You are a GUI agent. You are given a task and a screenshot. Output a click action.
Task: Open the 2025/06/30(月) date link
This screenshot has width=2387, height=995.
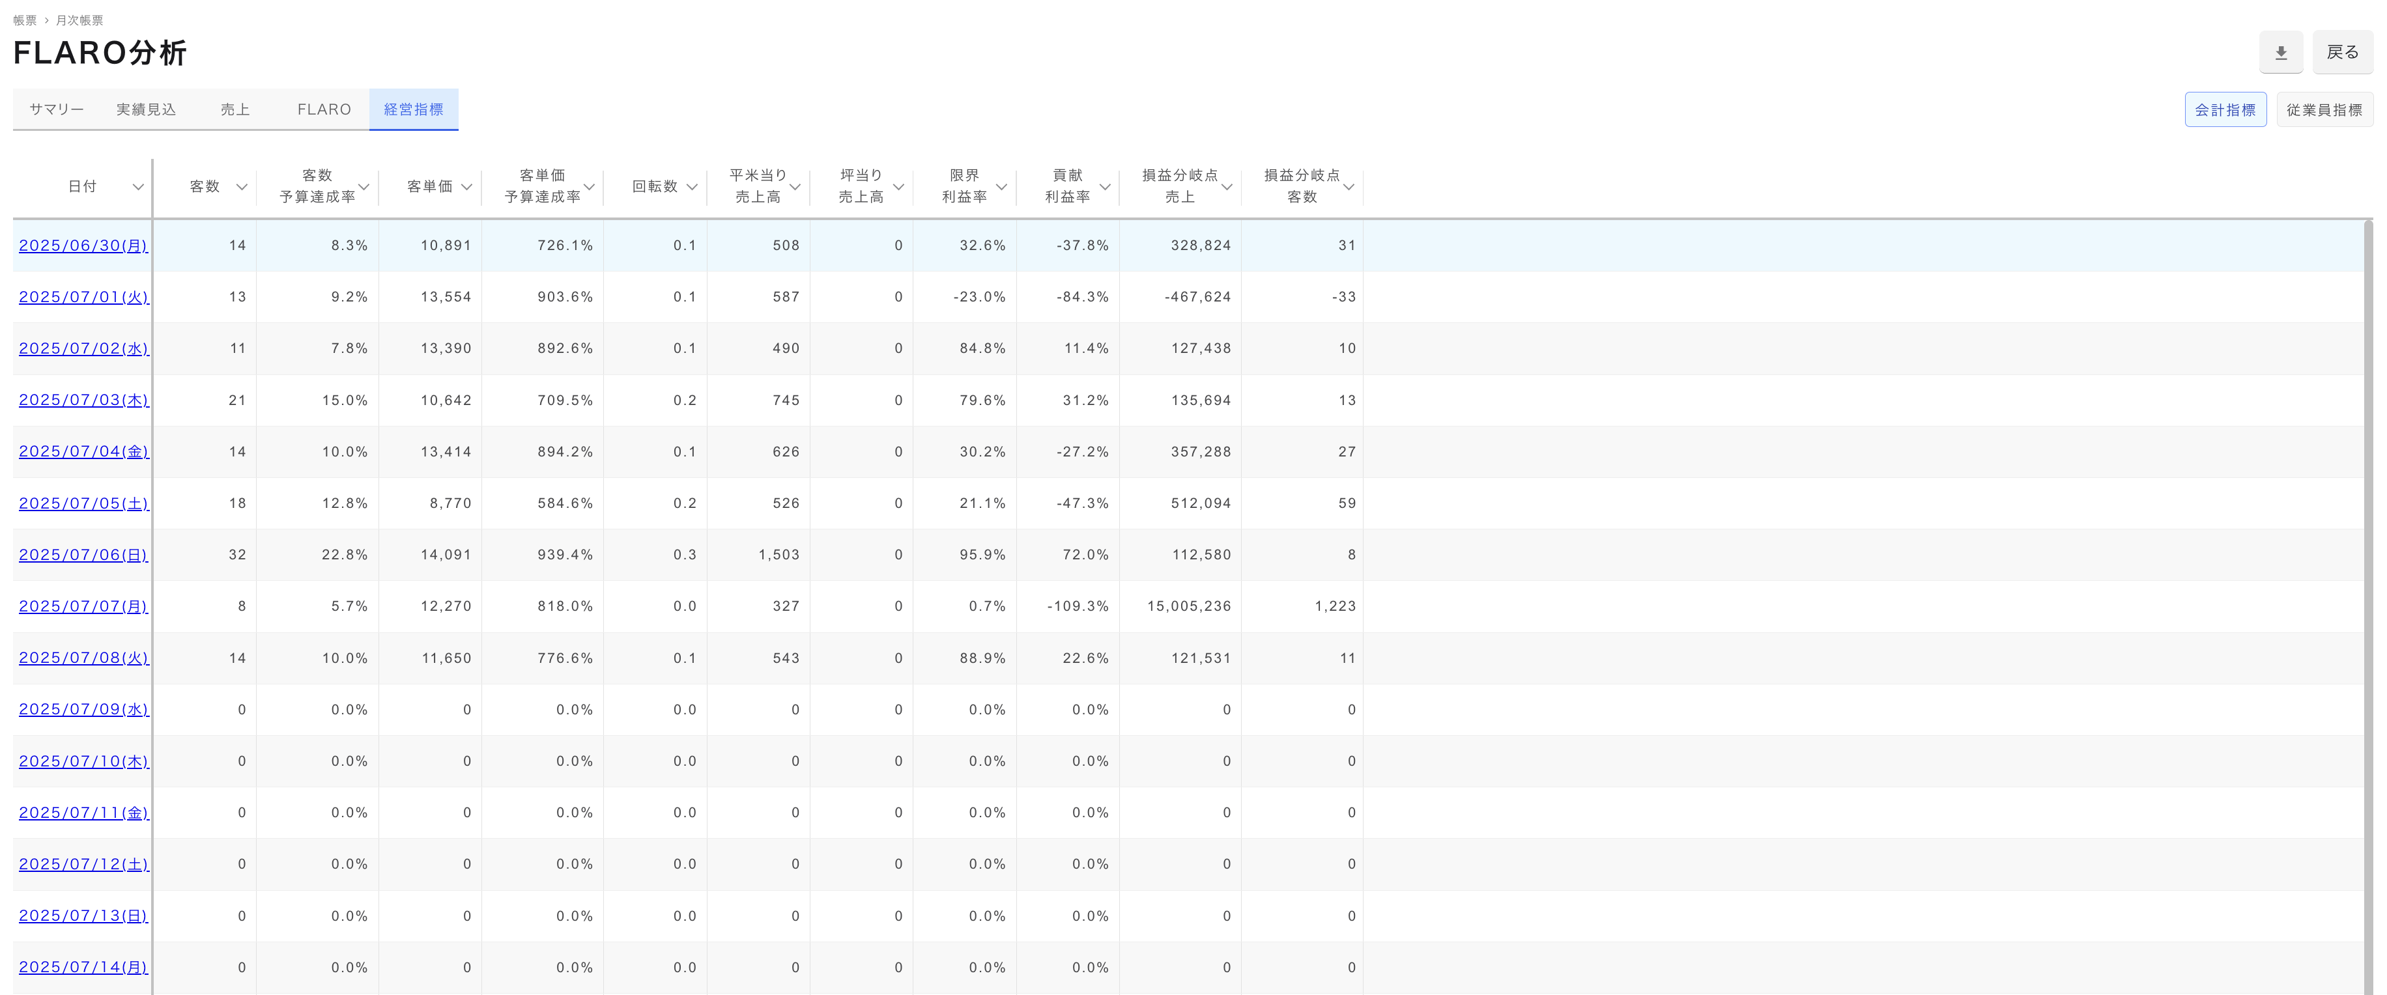click(83, 245)
